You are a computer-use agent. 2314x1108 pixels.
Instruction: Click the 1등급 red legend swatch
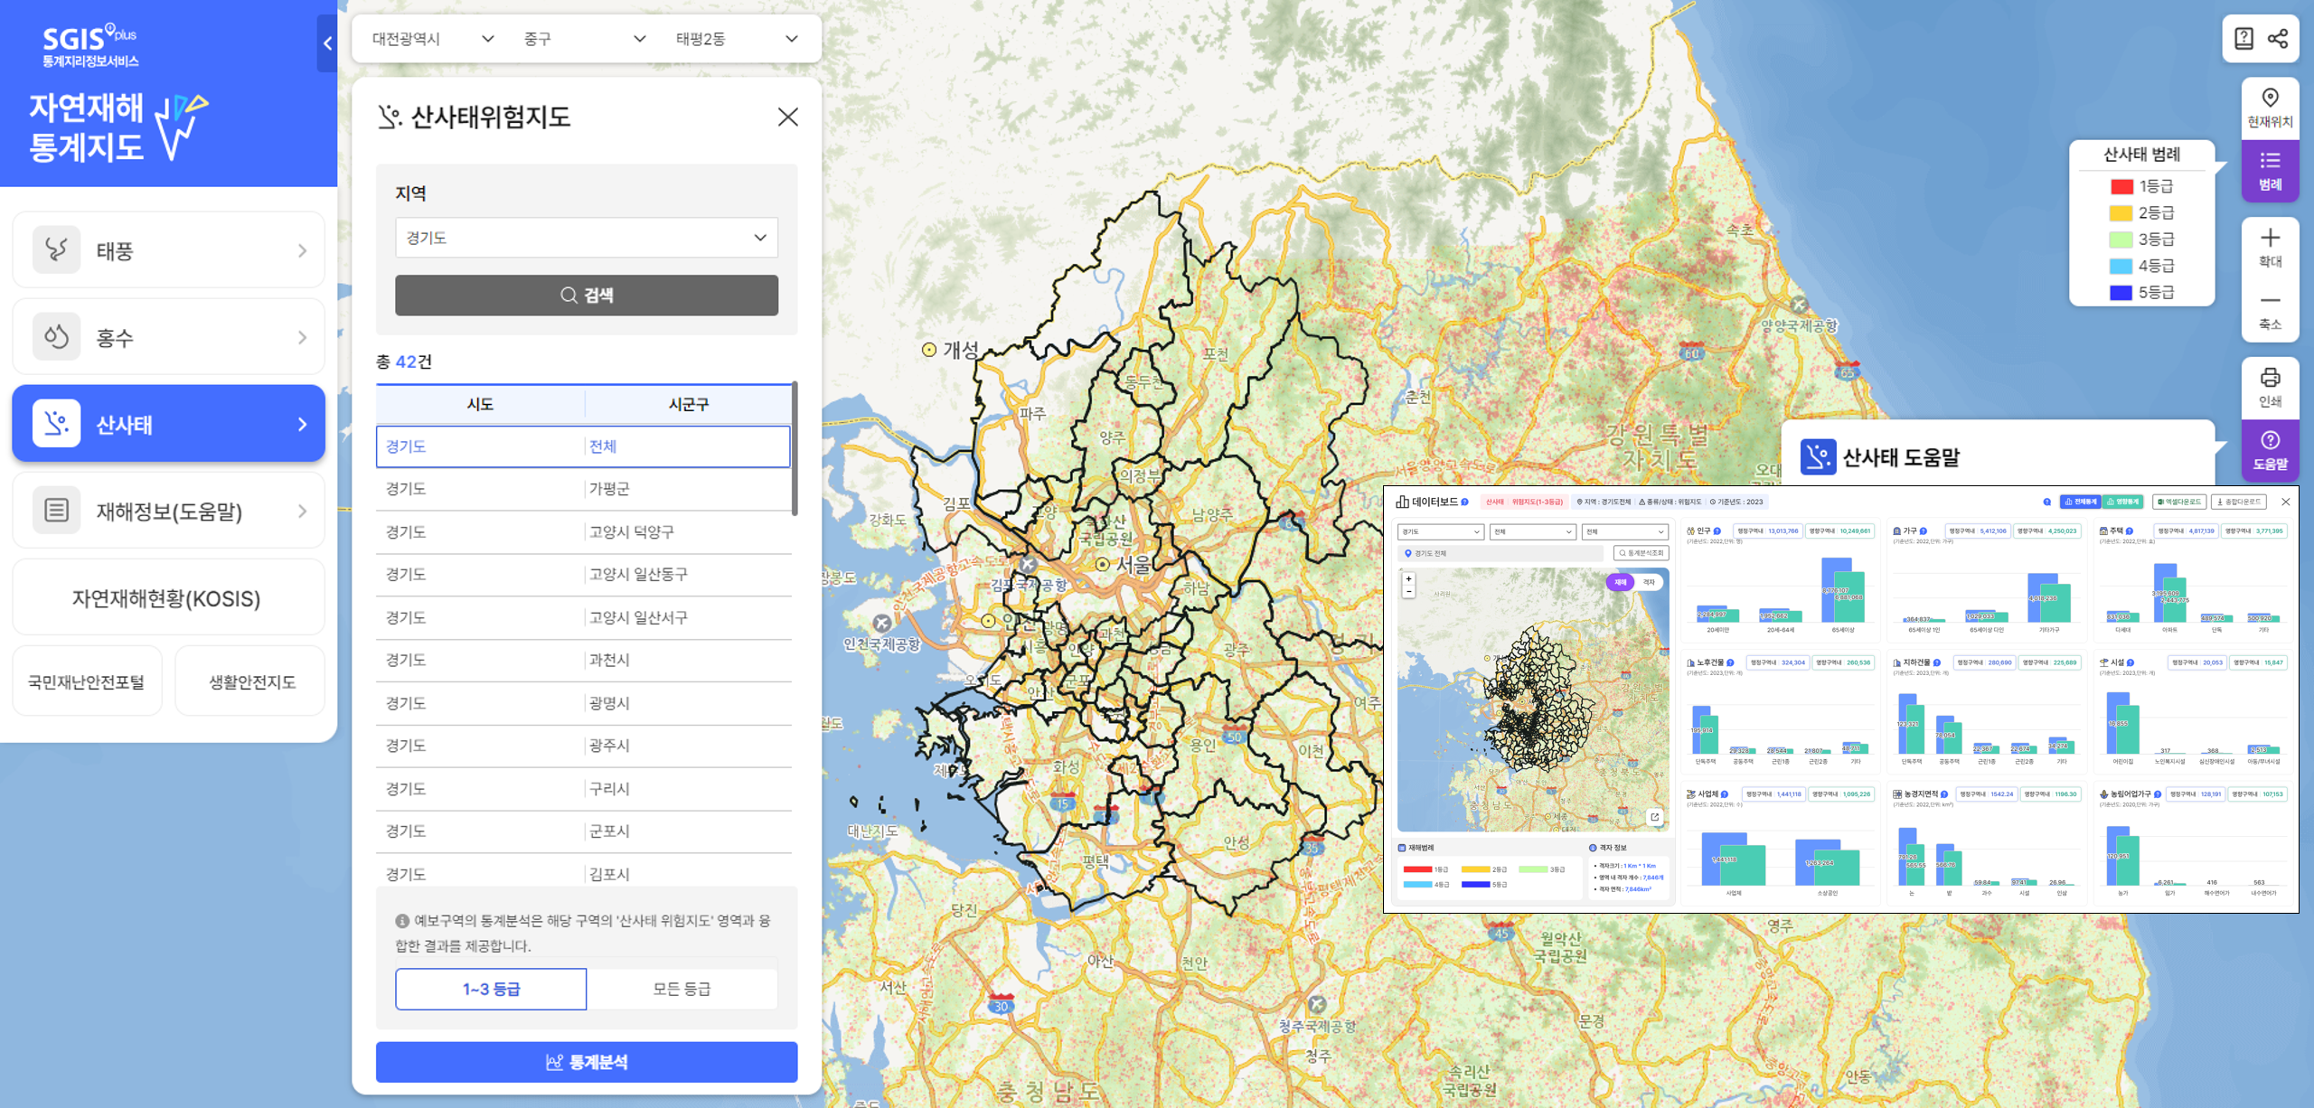pyautogui.click(x=2121, y=187)
